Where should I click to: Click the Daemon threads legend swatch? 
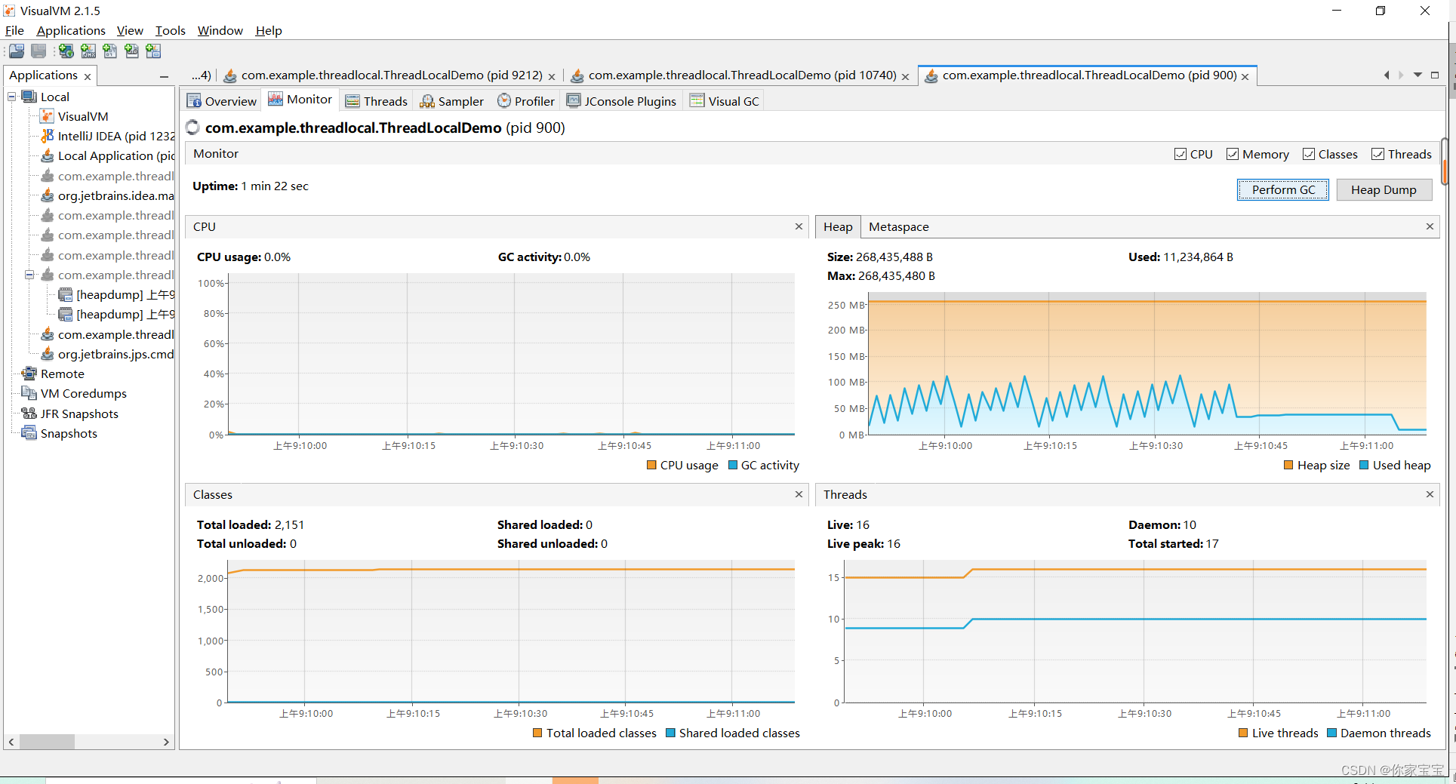point(1331,733)
